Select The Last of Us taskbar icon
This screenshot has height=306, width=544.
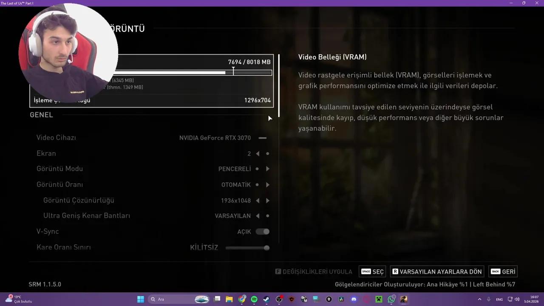pos(404,299)
